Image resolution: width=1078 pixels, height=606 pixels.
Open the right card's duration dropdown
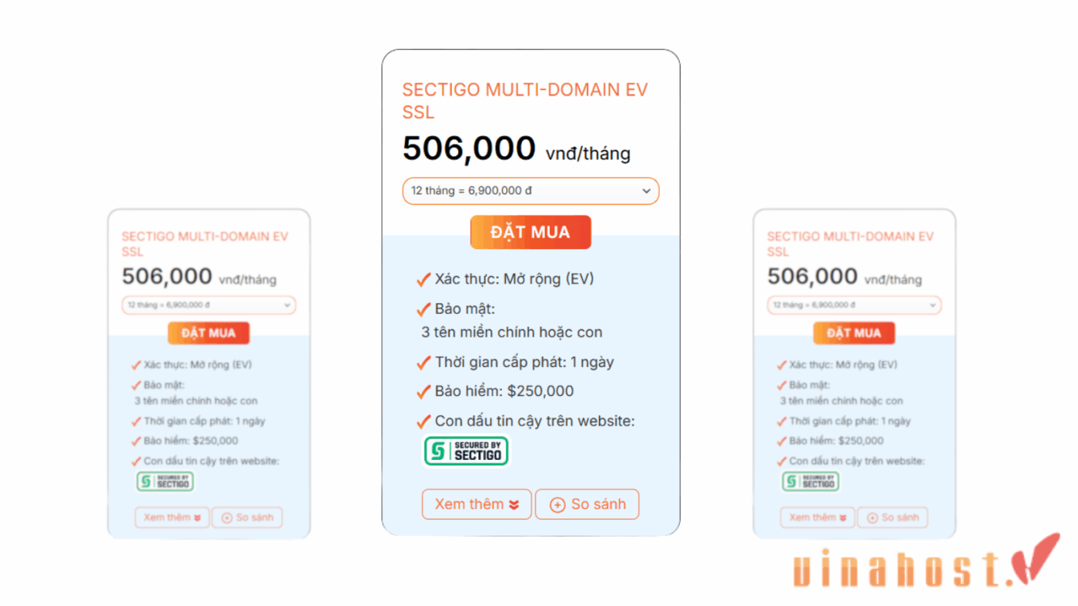(854, 305)
